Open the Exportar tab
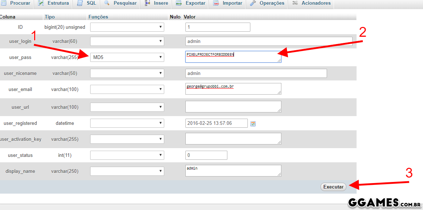Screen dimensions: 423x210 (x=195, y=3)
